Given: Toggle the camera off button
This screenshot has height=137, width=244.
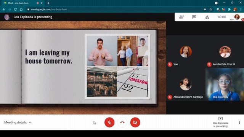Looking at the screenshot, I should [135, 123].
